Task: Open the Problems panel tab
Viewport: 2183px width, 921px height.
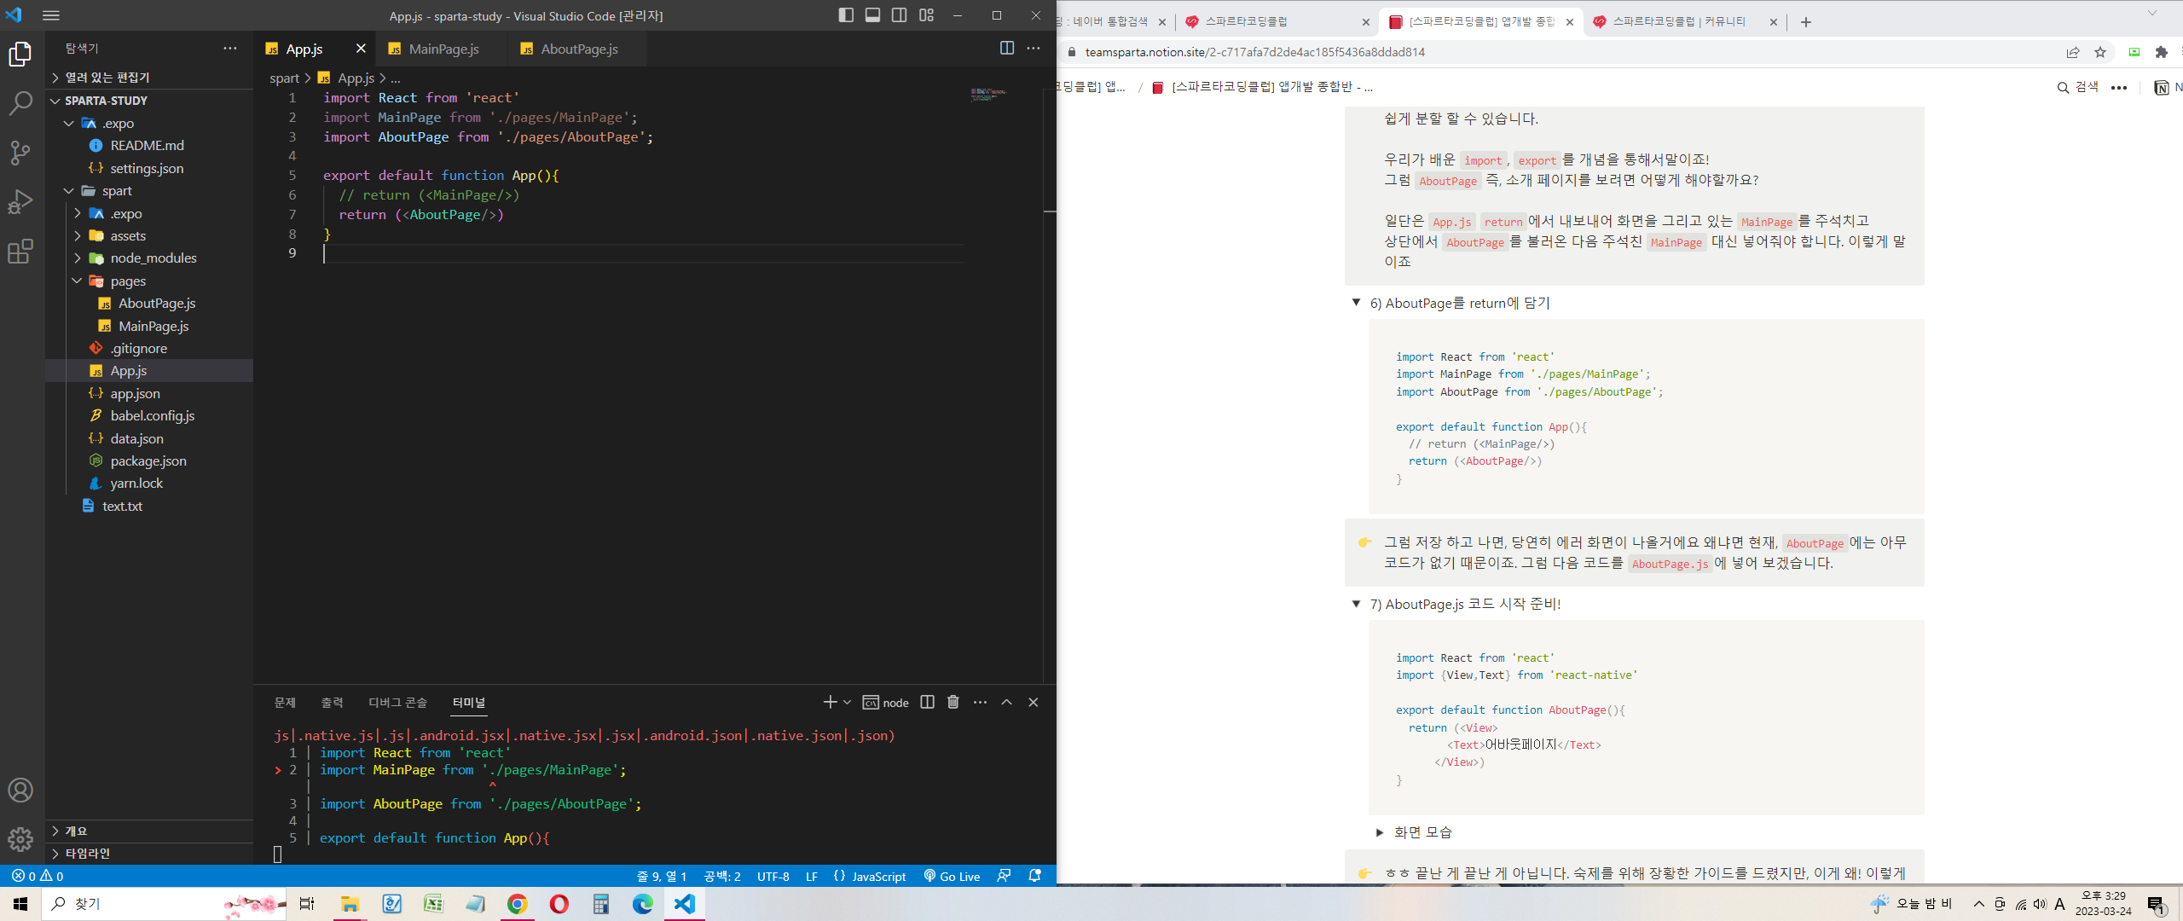Action: (x=285, y=703)
